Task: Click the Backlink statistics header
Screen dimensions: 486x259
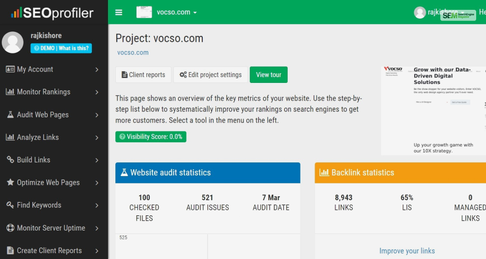Action: (x=401, y=173)
